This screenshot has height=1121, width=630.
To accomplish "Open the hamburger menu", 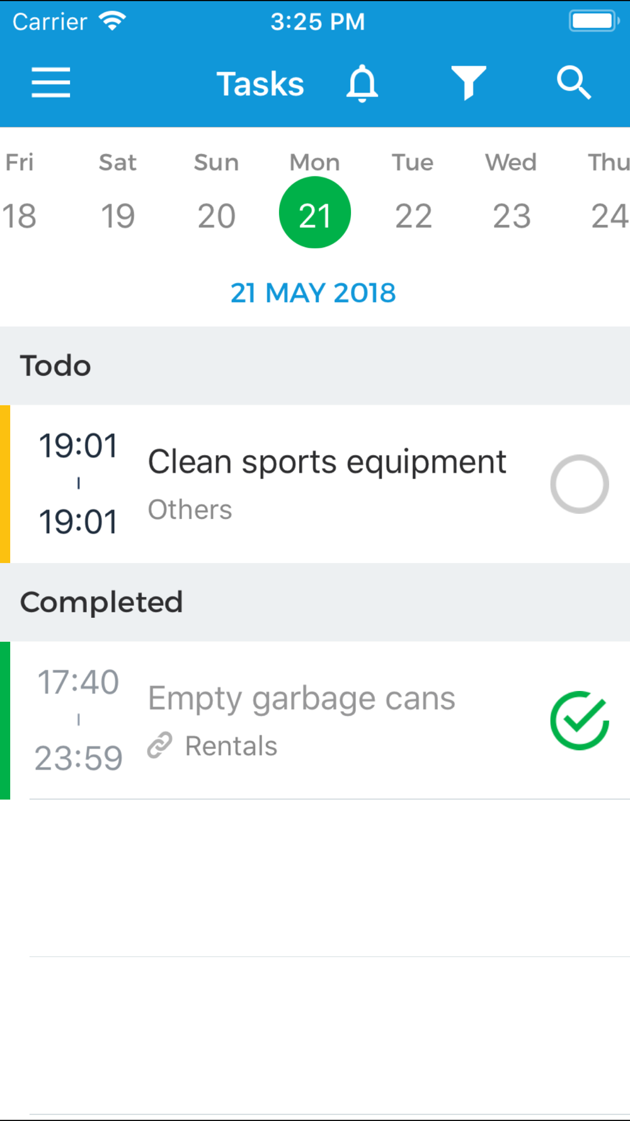I will 51,83.
